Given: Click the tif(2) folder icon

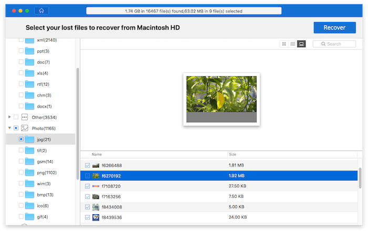Looking at the screenshot, I should point(29,150).
